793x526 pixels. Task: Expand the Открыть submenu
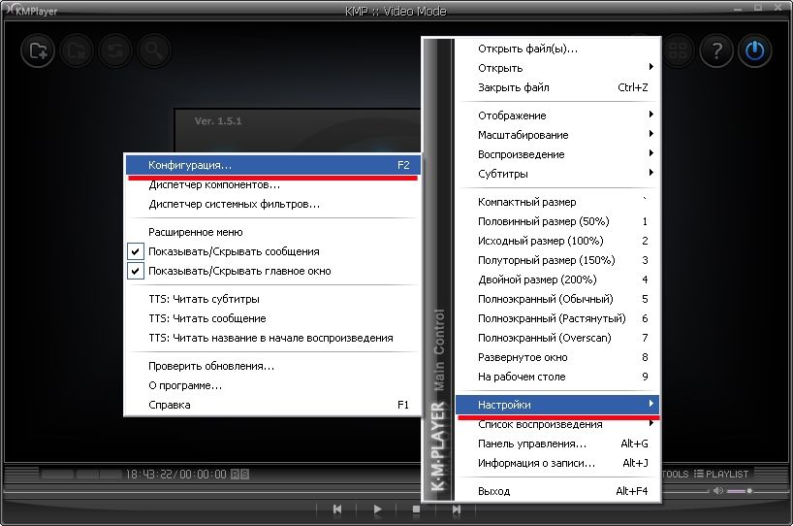tap(557, 68)
